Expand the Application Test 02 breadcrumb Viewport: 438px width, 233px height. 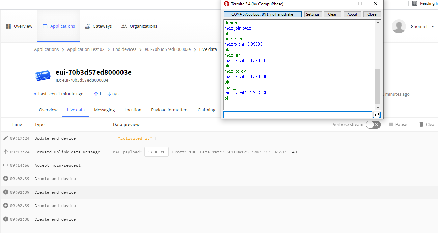(x=86, y=49)
